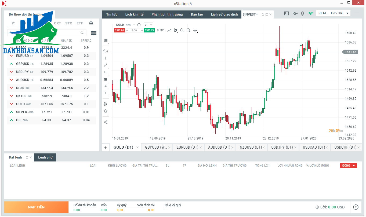366x217 pixels.
Task: Zoom in the GOLD chart
Action: tap(188, 30)
